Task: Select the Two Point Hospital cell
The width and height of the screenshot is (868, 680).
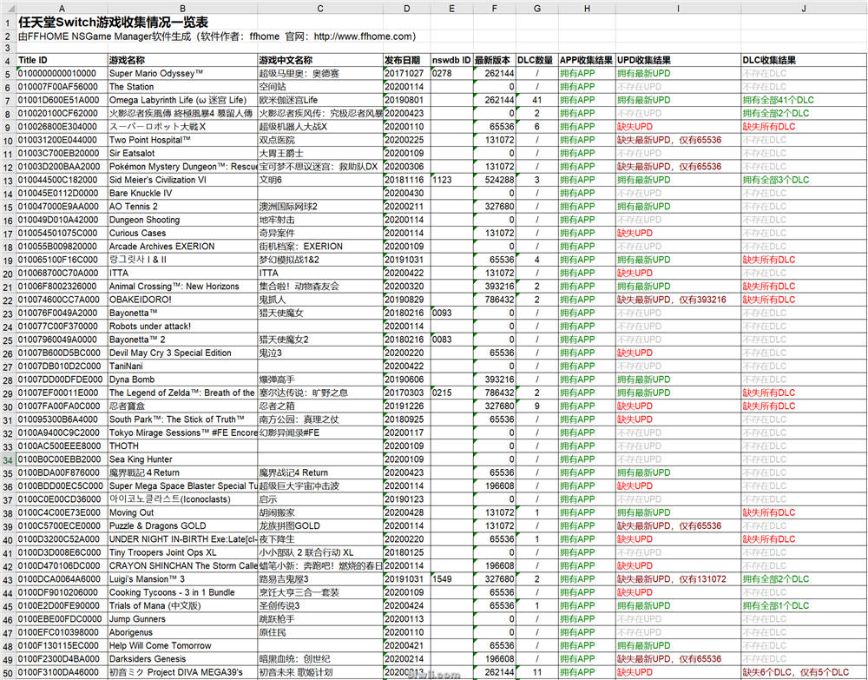Action: tap(182, 140)
